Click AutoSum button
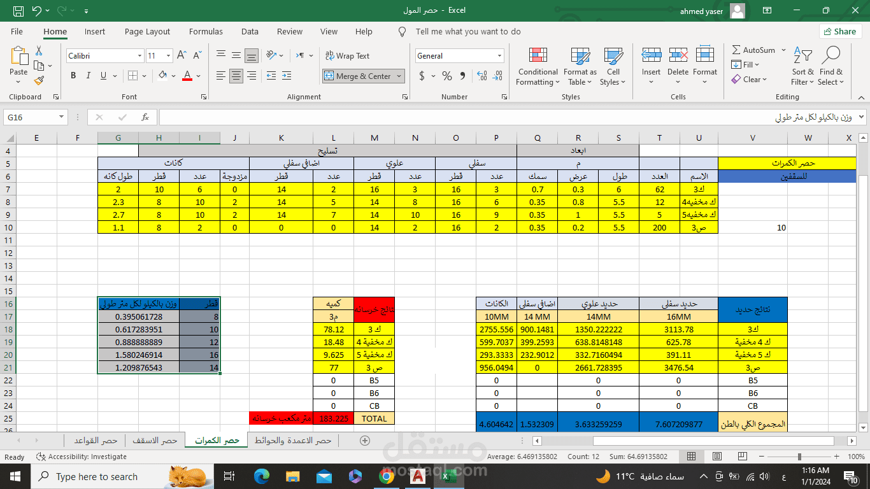Image resolution: width=870 pixels, height=489 pixels. click(753, 50)
